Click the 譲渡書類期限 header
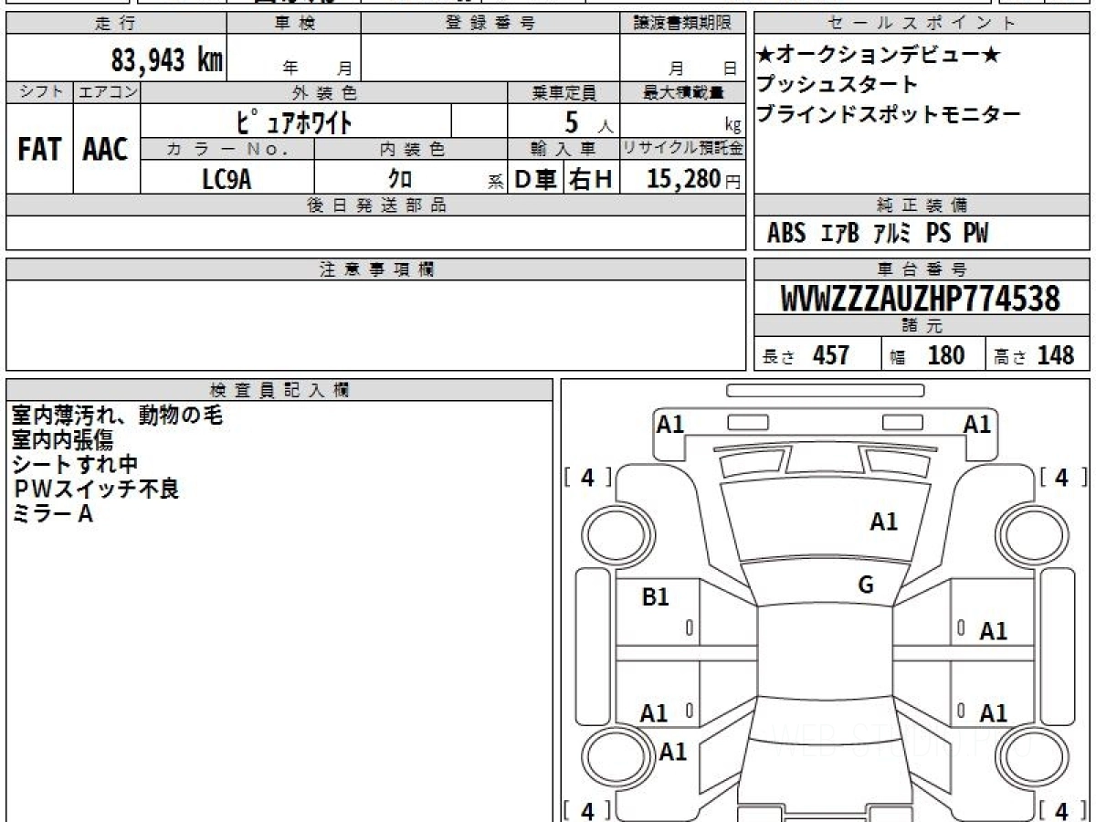 682,24
